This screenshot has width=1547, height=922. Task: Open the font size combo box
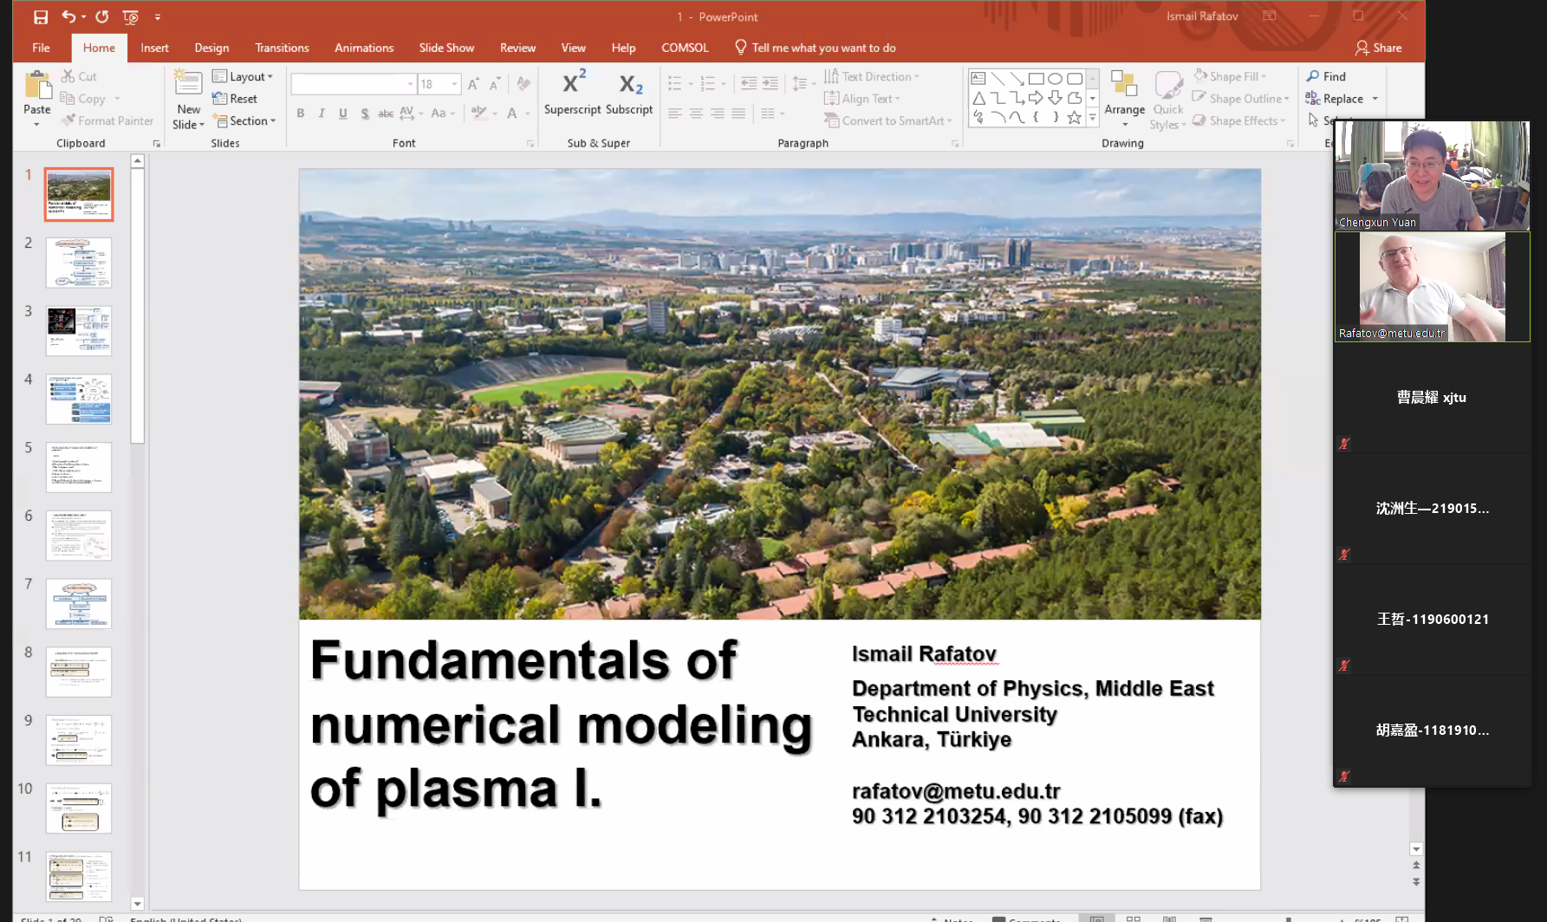coord(439,84)
